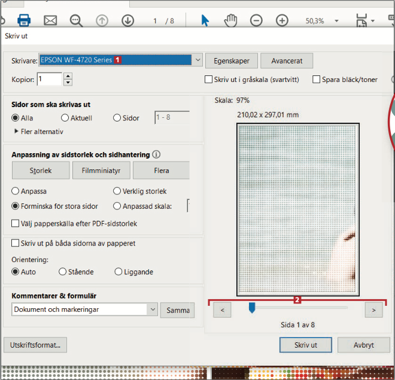Click the email envelope icon
395x380 pixels.
pos(50,20)
